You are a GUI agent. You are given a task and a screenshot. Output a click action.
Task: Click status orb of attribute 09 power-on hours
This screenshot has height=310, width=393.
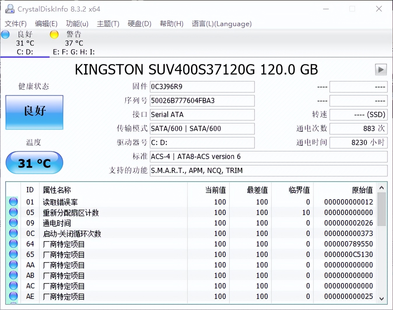click(x=13, y=223)
